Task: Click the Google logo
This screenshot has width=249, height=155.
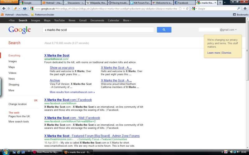Action: (x=20, y=30)
